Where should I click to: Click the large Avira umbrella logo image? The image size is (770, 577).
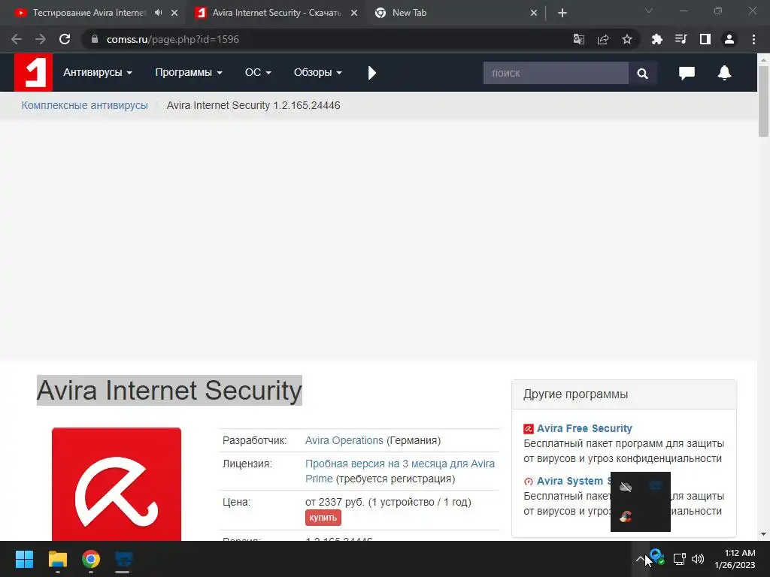pos(117,485)
